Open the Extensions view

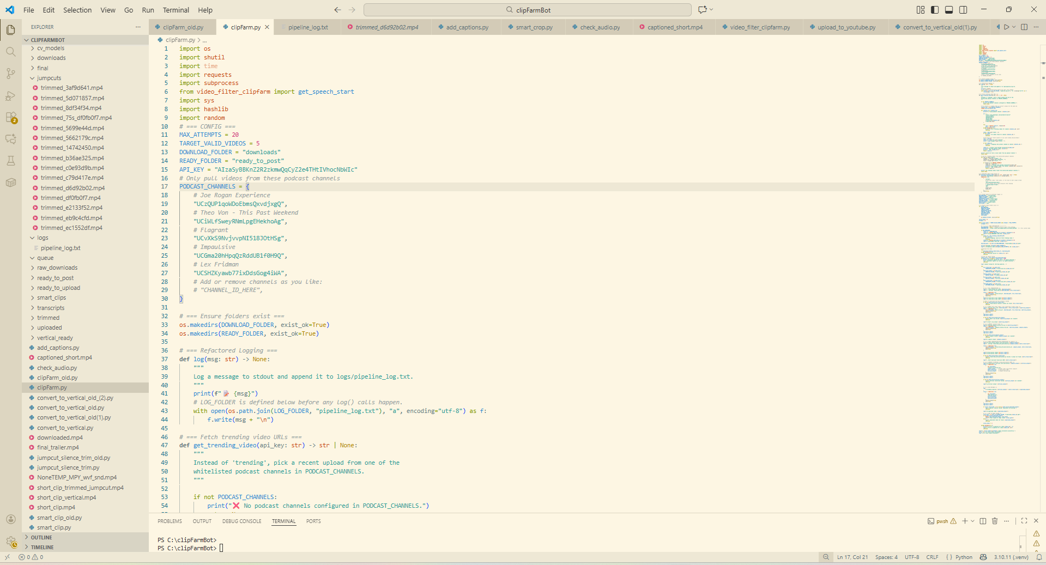10,117
